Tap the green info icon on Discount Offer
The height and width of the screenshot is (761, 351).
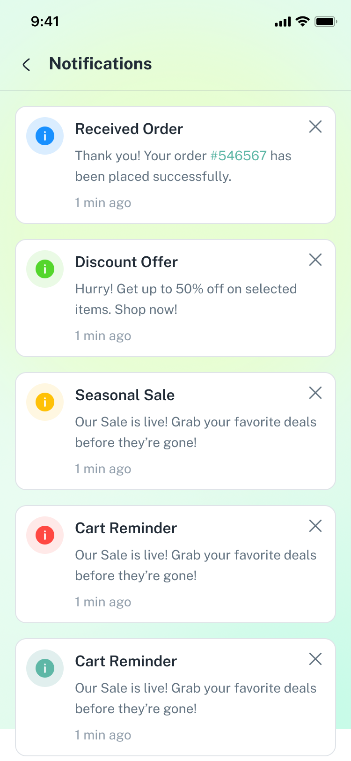[x=45, y=269]
